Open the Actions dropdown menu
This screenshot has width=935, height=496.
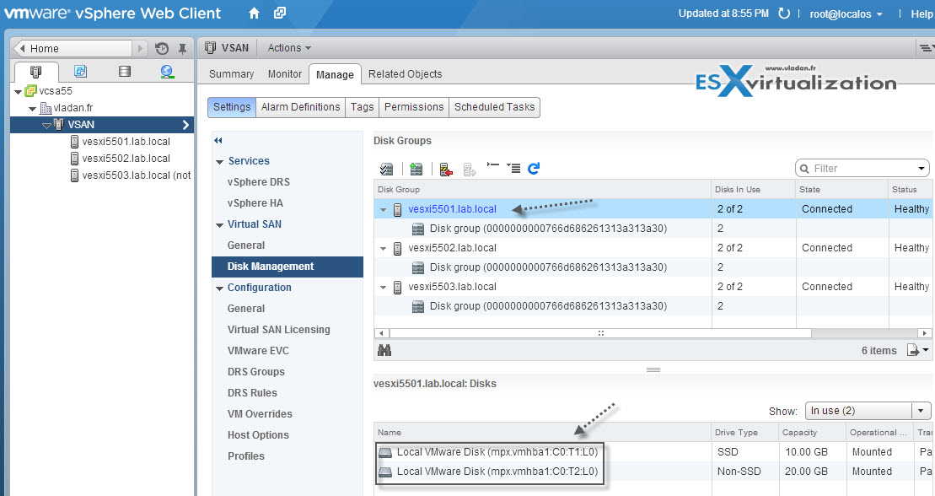coord(289,48)
